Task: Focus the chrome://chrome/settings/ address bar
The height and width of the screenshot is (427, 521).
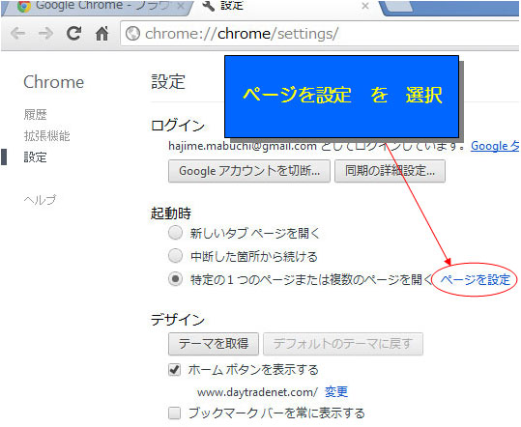Action: click(320, 33)
